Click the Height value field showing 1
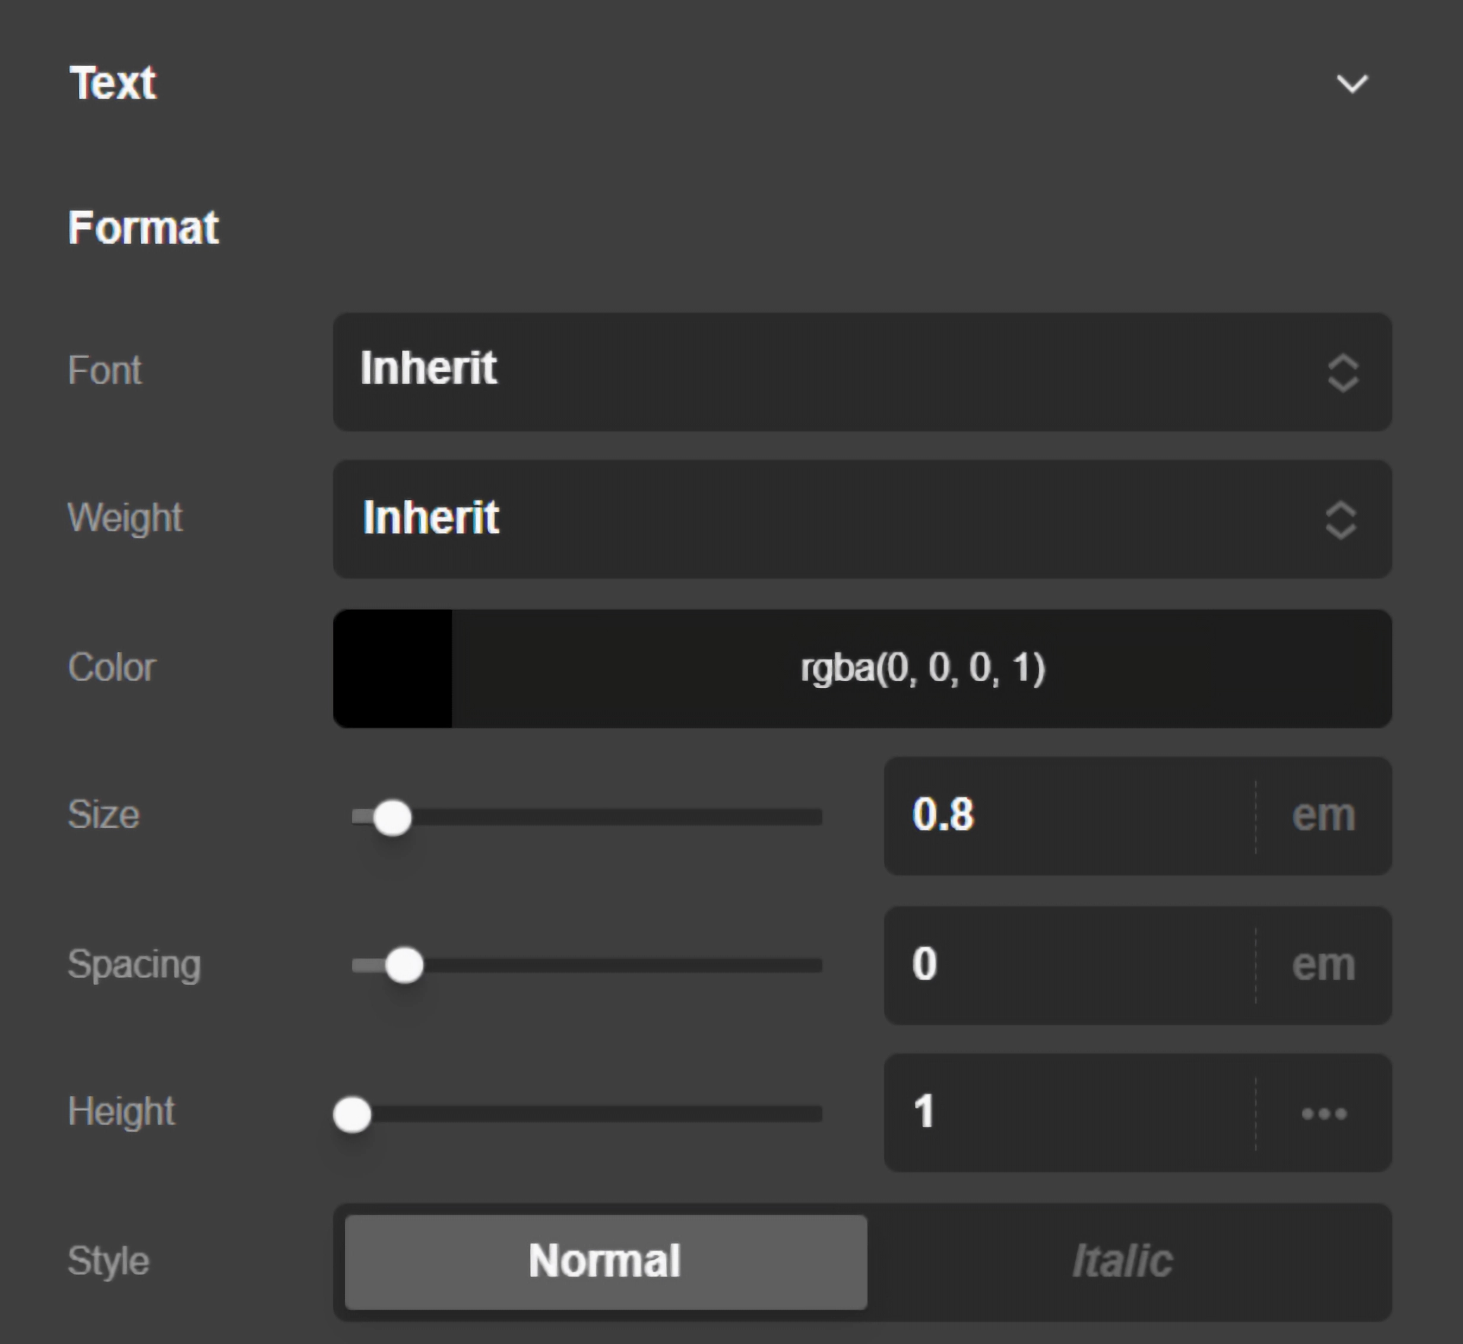The height and width of the screenshot is (1344, 1463). coord(1018,1112)
